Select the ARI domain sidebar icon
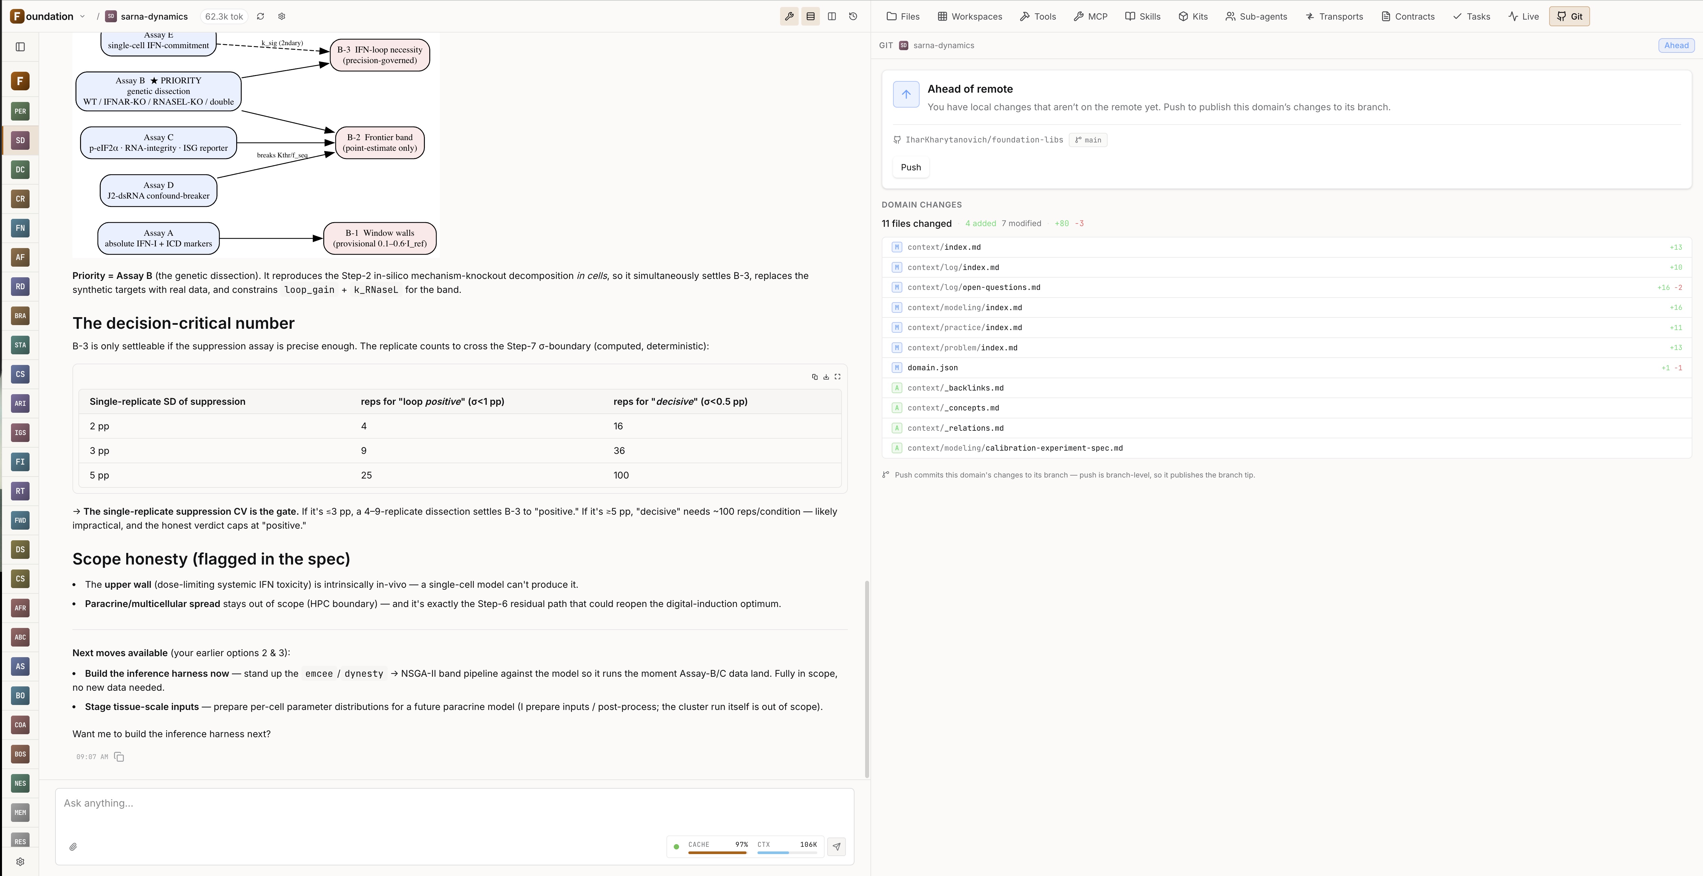Image resolution: width=1703 pixels, height=876 pixels. (21, 404)
